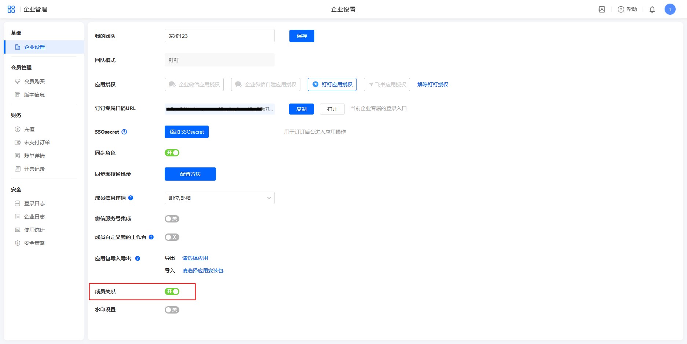Enable the 微信服务号集成 toggle
This screenshot has height=344, width=687.
tap(172, 219)
